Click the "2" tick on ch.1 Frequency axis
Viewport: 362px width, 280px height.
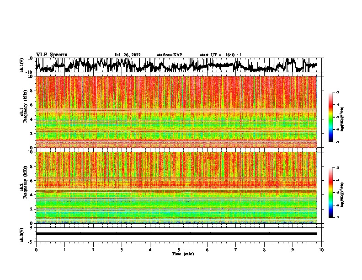coord(32,133)
